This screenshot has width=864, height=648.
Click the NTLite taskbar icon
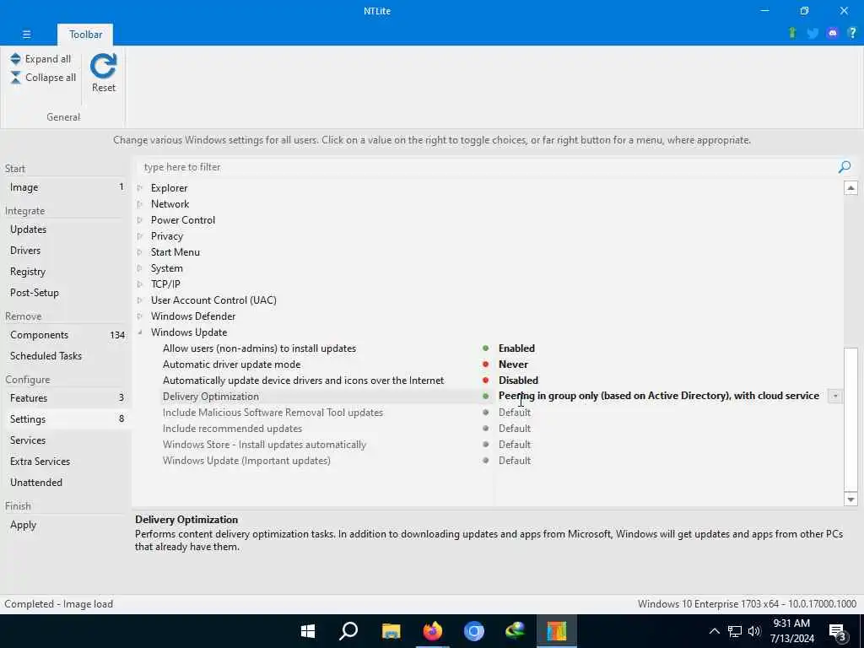(x=557, y=631)
